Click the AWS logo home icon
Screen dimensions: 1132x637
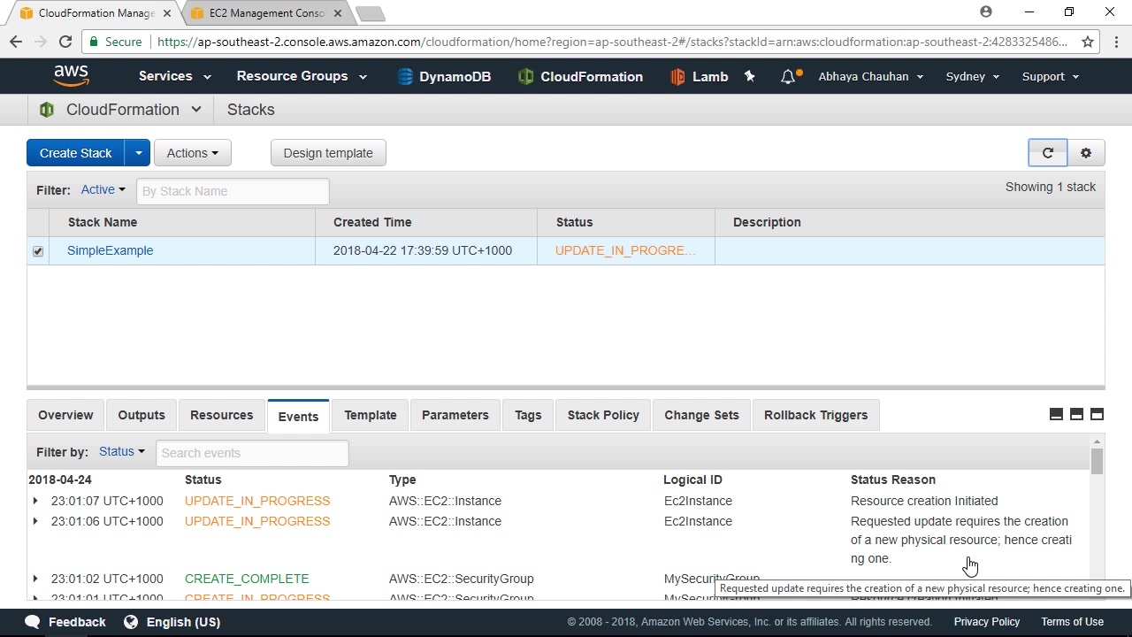click(x=71, y=76)
